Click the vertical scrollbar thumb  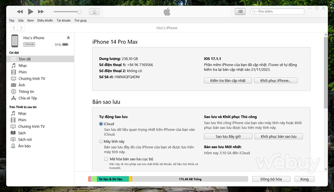pyautogui.click(x=326, y=73)
